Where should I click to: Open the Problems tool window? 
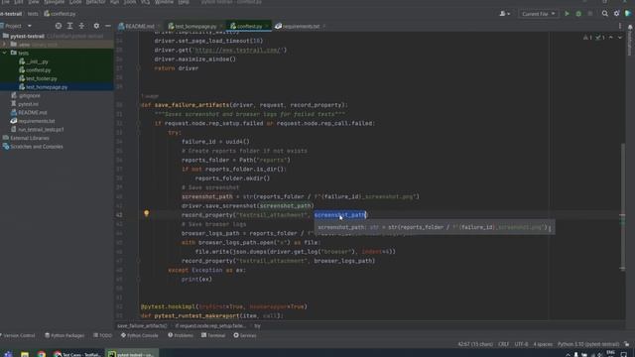pos(181,335)
